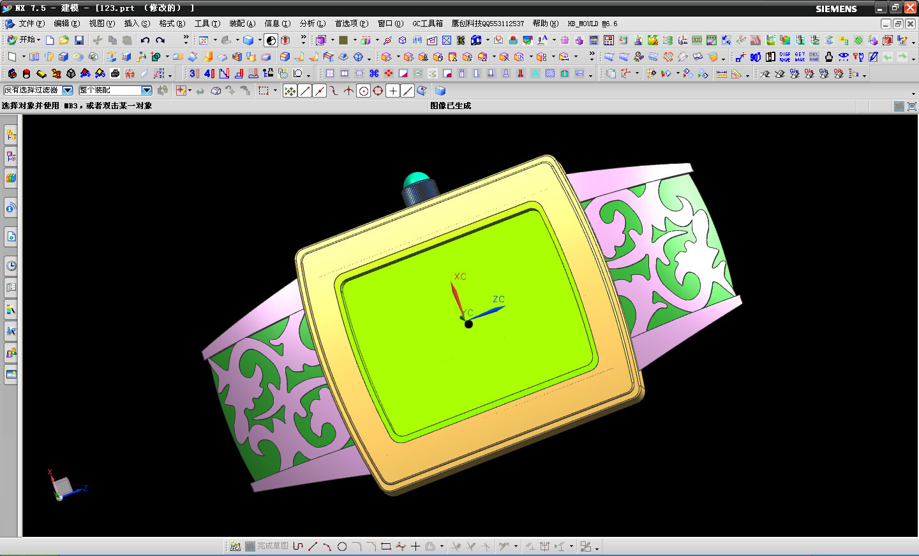Open the 文件(F) menu
Image resolution: width=919 pixels, height=556 pixels.
(31, 24)
